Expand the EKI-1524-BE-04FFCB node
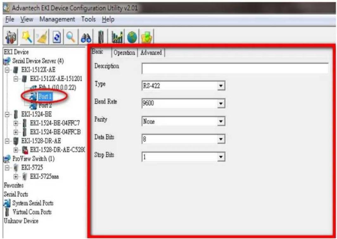 [x=16, y=132]
